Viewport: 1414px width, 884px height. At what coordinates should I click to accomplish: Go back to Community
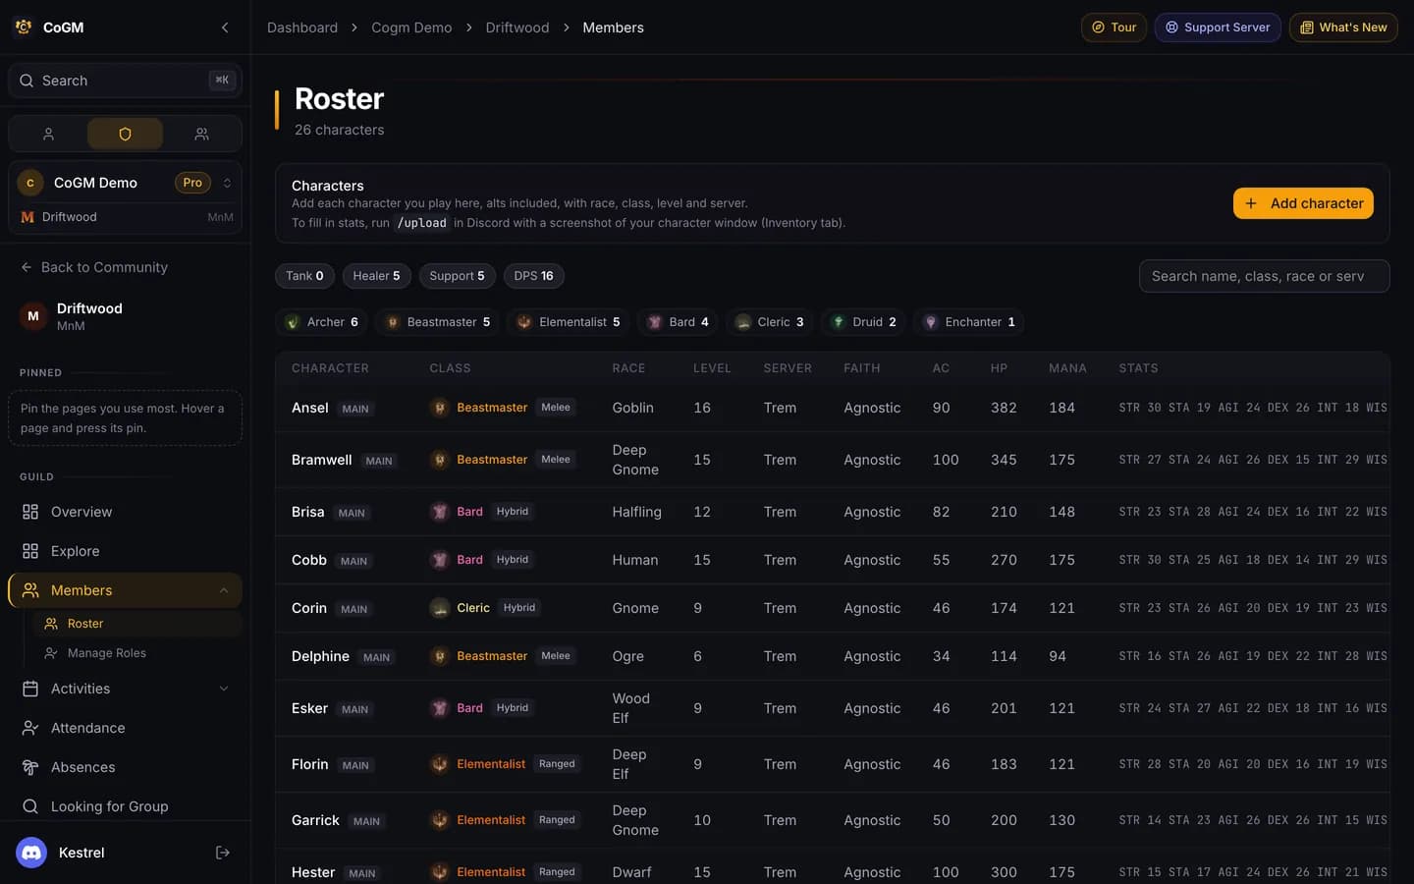pyautogui.click(x=94, y=267)
